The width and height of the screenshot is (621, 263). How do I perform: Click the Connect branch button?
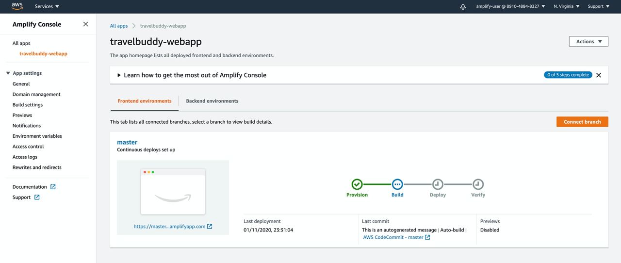(582, 122)
